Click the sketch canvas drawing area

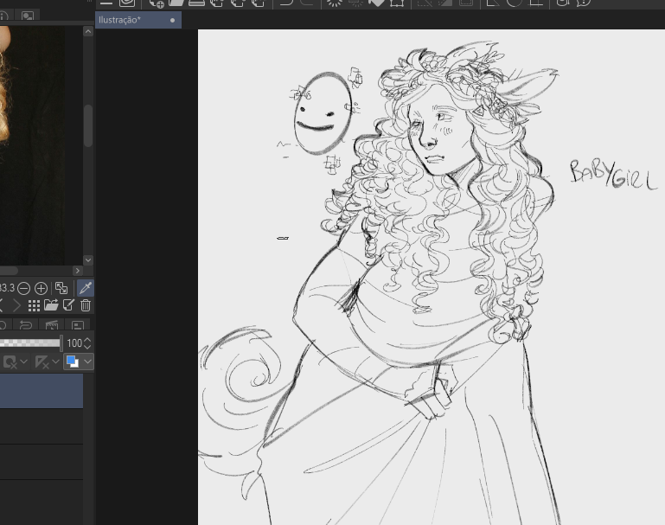tap(432, 278)
